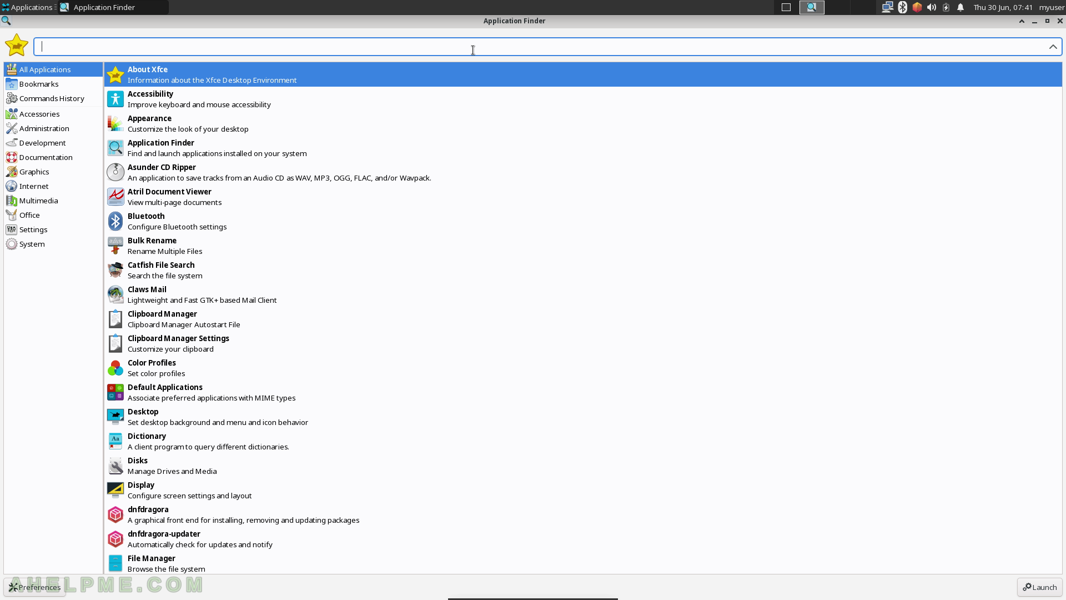
Task: Click the Clipboard Manager Settings icon
Action: click(115, 343)
